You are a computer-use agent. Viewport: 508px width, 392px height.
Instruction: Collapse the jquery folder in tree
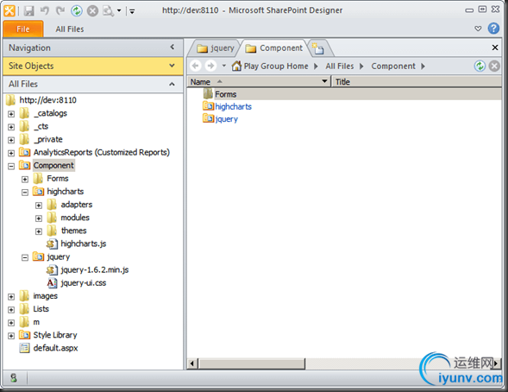[x=25, y=257]
